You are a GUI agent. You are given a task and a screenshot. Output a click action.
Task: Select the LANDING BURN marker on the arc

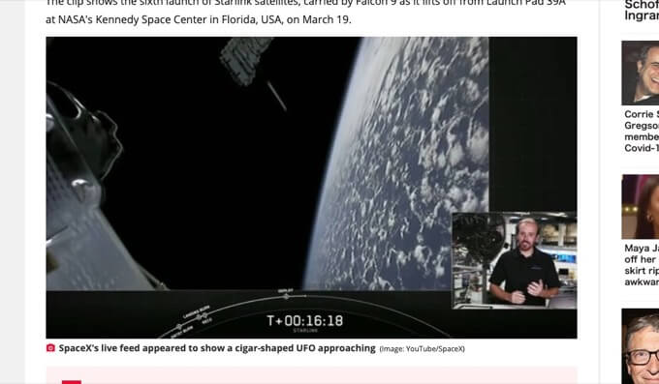pyautogui.click(x=200, y=317)
